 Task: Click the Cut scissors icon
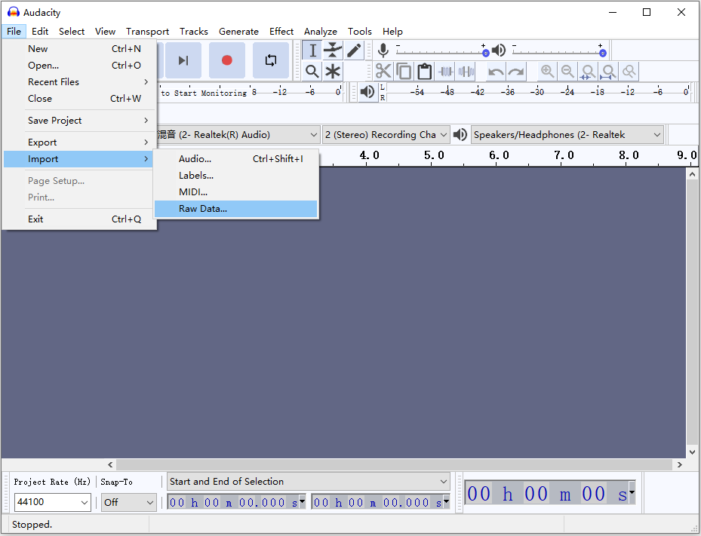pyautogui.click(x=383, y=72)
